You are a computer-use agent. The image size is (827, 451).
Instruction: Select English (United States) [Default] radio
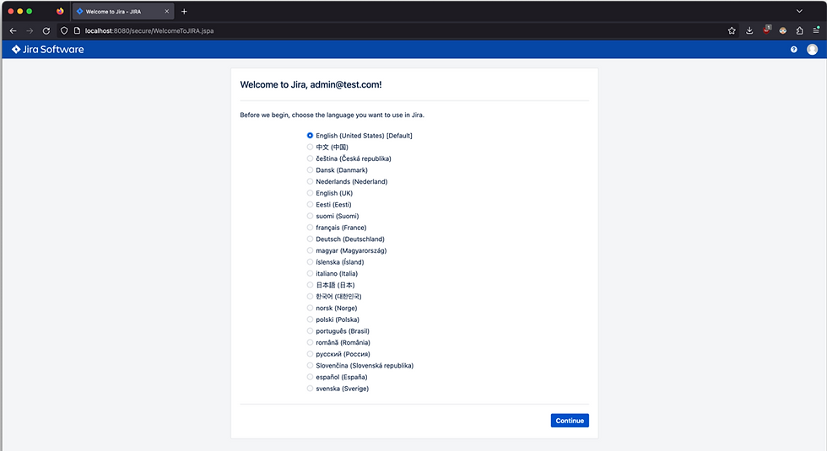coord(311,136)
